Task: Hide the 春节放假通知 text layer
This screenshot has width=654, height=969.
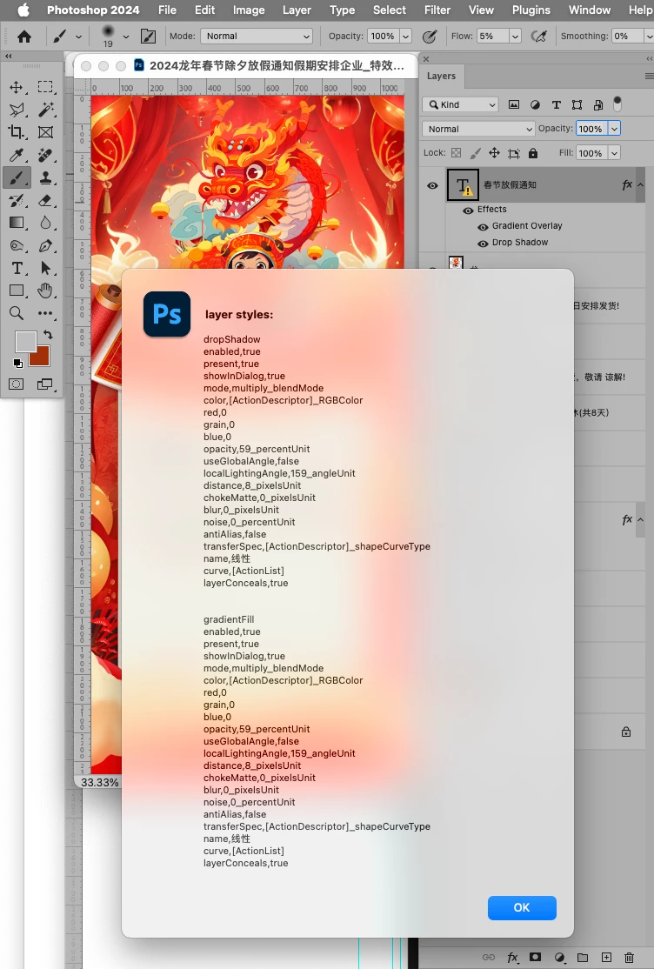Action: pyautogui.click(x=433, y=185)
